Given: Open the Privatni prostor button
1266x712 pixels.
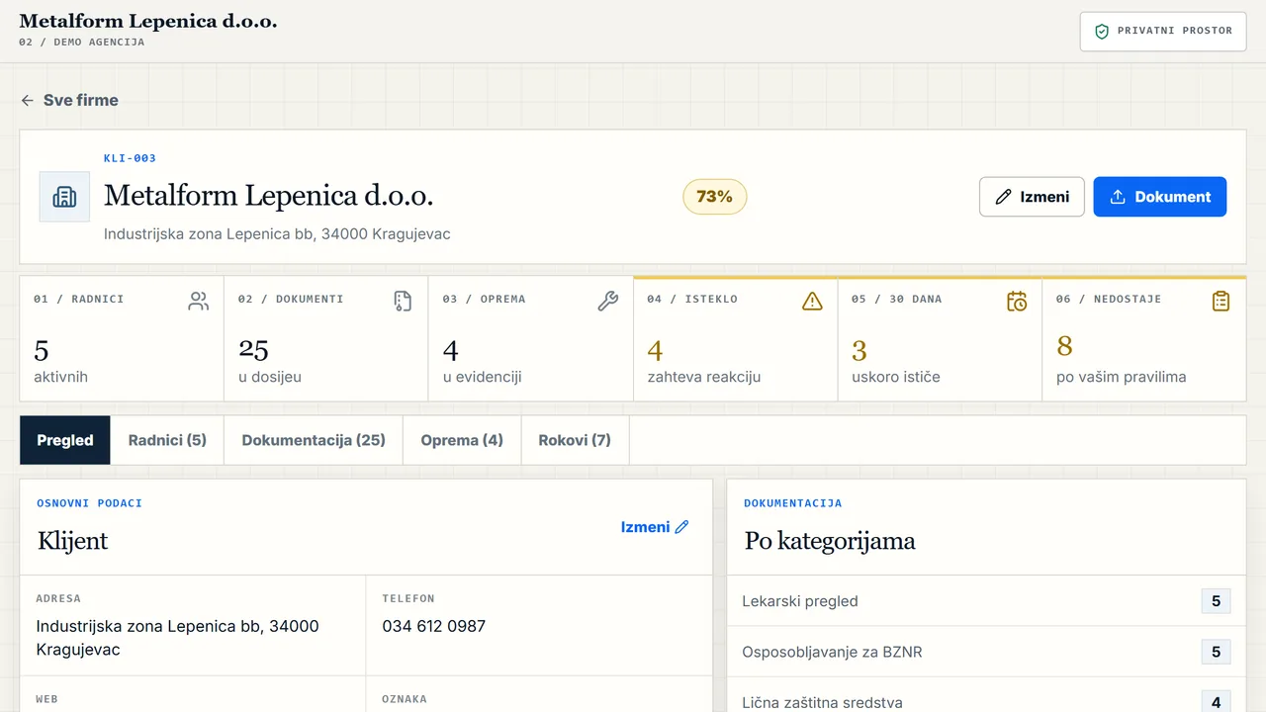Looking at the screenshot, I should [1163, 31].
